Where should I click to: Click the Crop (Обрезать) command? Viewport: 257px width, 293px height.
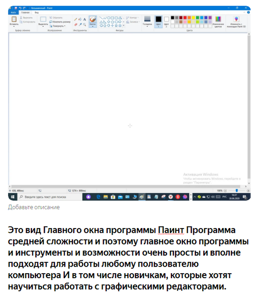(56, 18)
